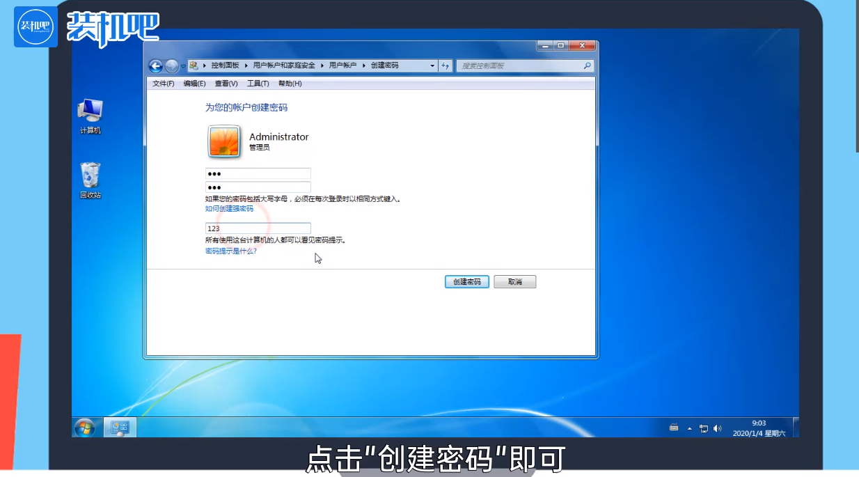This screenshot has height=477, width=859.
Task: Click the password hint field containing 123
Action: tap(258, 228)
